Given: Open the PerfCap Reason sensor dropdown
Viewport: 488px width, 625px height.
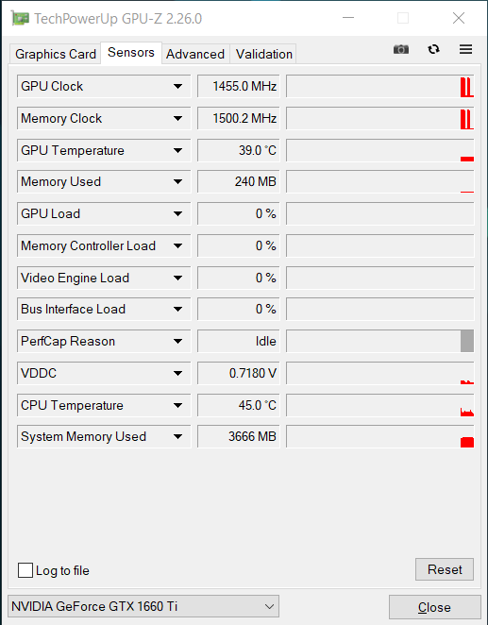Looking at the screenshot, I should pyautogui.click(x=177, y=341).
